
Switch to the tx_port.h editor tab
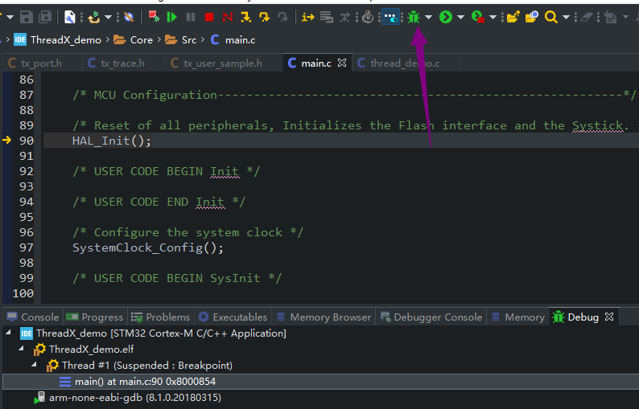[x=41, y=63]
